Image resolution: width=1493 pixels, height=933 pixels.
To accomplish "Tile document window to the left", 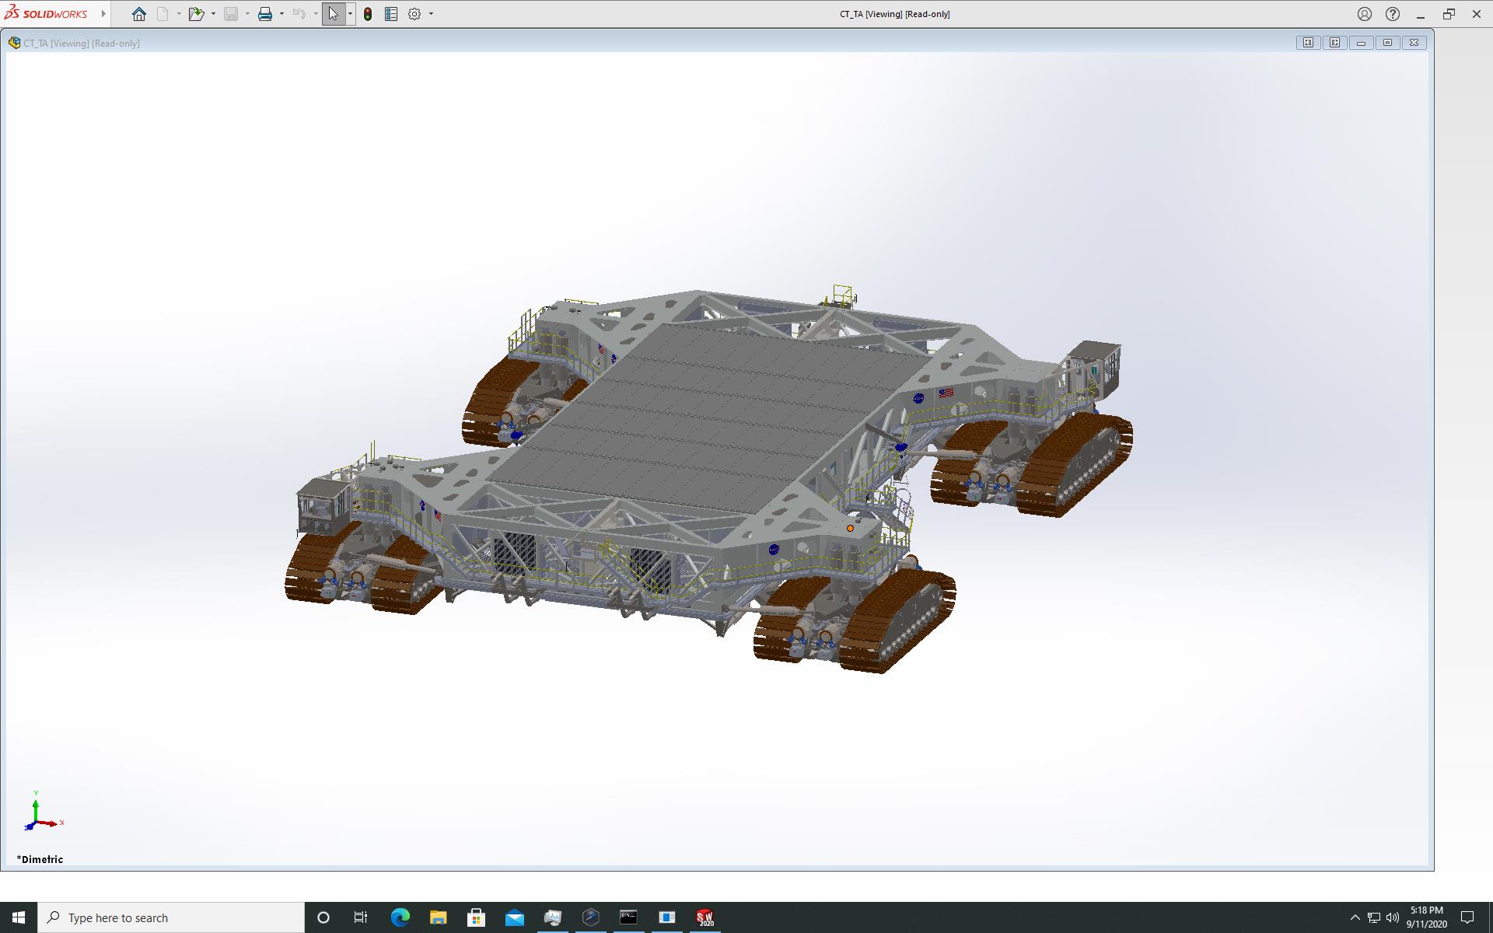I will pos(1308,43).
